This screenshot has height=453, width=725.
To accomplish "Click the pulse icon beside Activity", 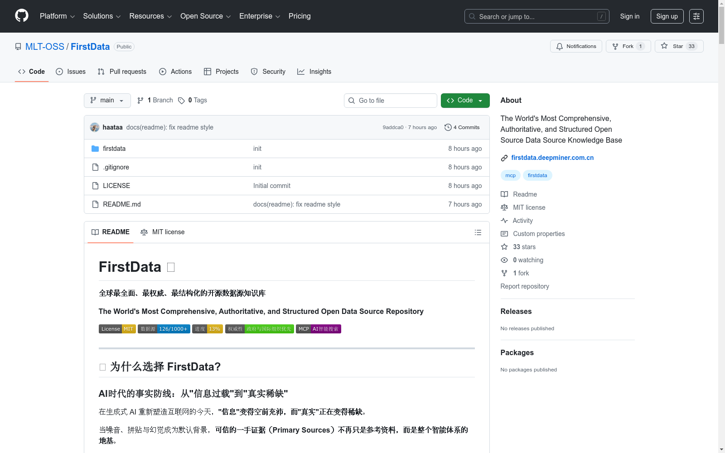I will [x=504, y=221].
